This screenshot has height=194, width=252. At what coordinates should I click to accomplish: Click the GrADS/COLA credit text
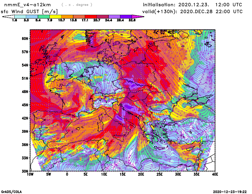pyautogui.click(x=11, y=191)
